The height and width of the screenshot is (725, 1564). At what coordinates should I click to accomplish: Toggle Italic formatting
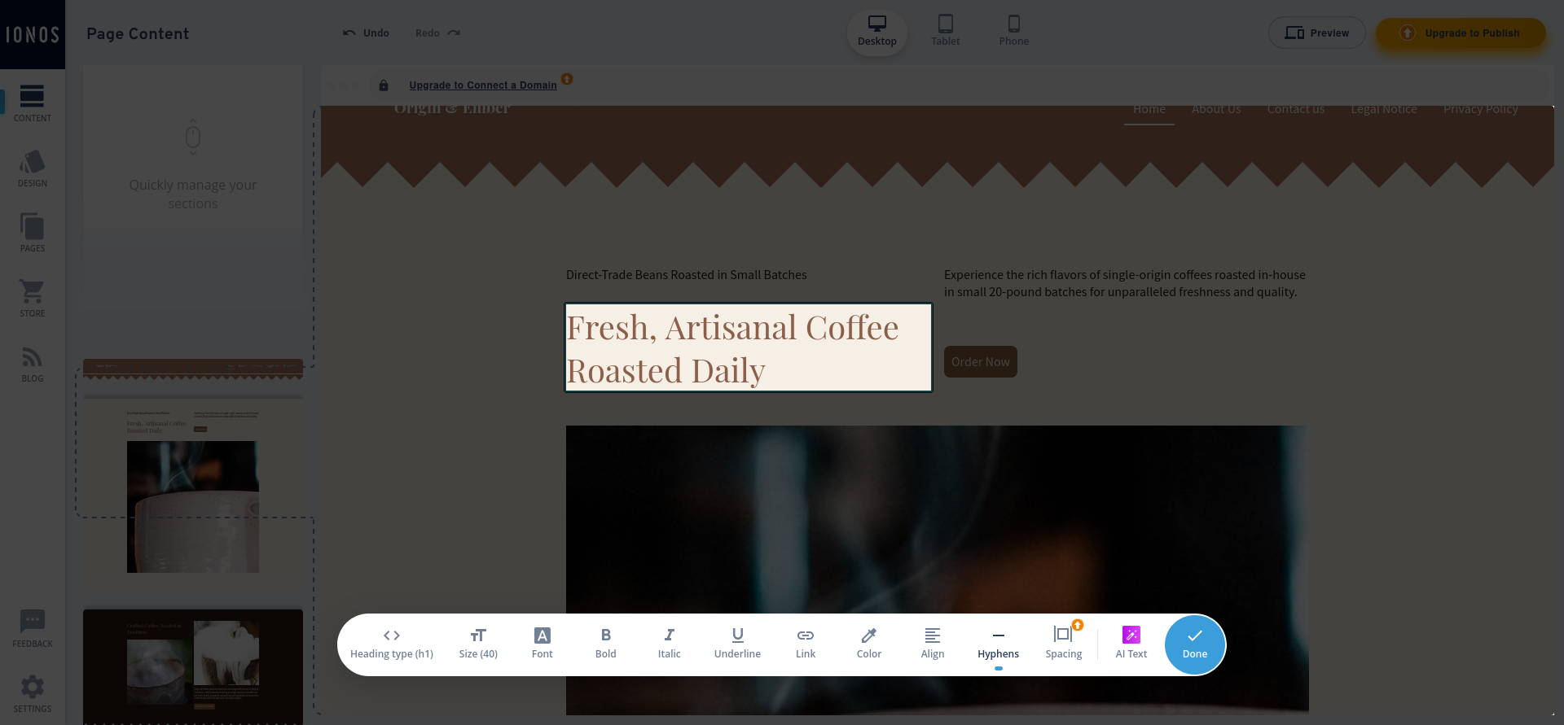(x=669, y=644)
